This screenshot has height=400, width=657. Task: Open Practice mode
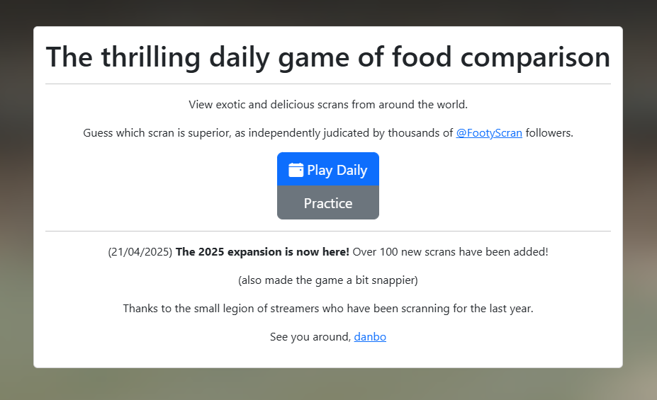[328, 203]
